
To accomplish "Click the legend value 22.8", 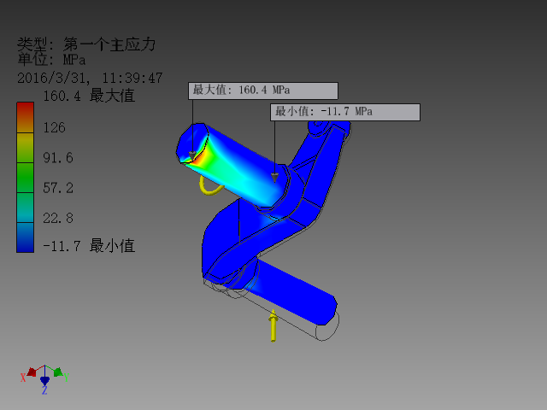I will 58,219.
